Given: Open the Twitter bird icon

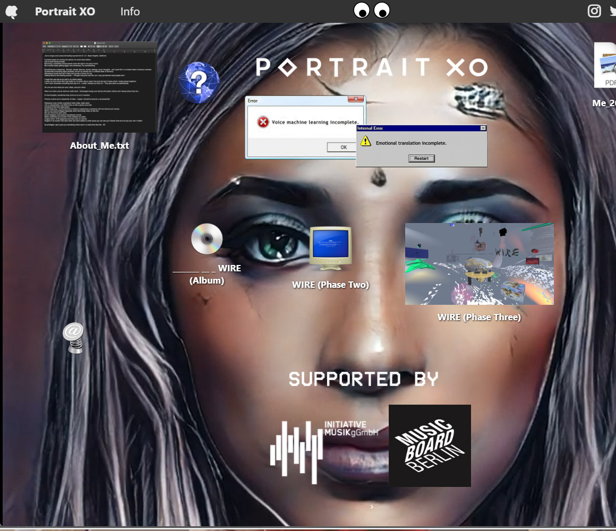Looking at the screenshot, I should click(612, 11).
